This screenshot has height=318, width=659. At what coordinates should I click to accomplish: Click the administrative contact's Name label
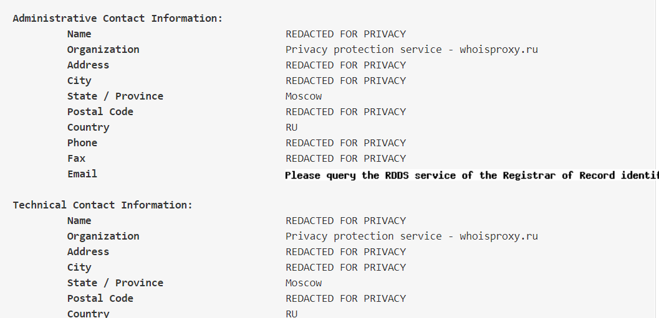79,34
